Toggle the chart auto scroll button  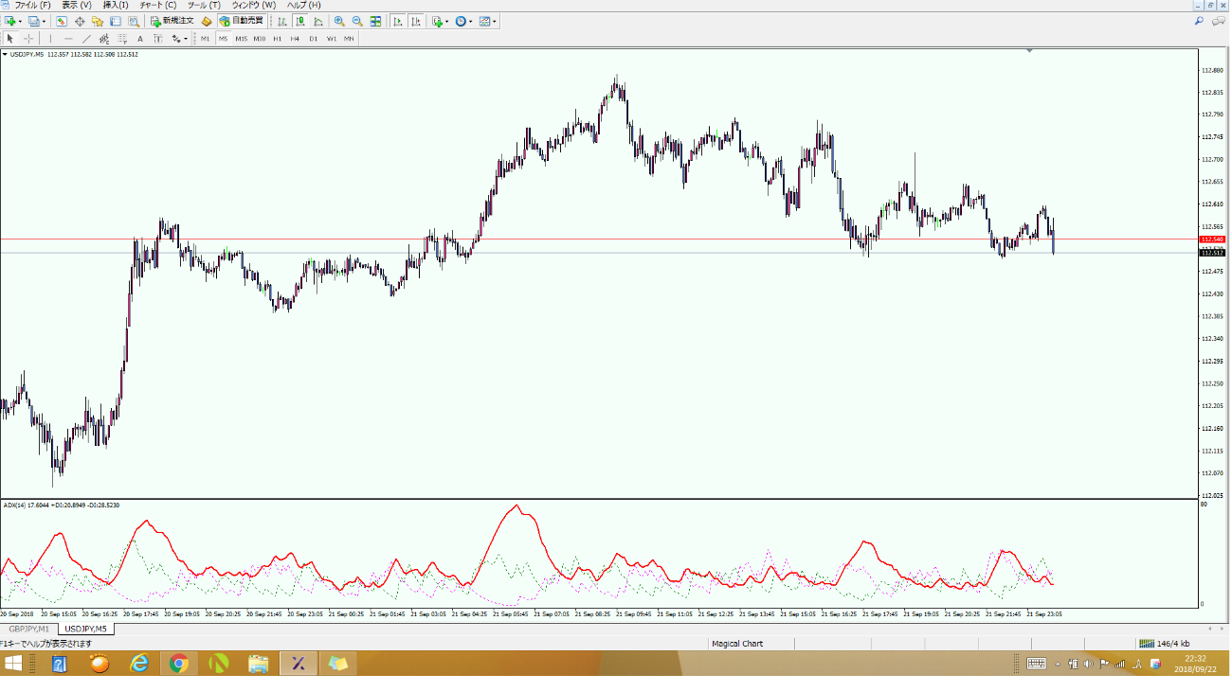click(398, 21)
